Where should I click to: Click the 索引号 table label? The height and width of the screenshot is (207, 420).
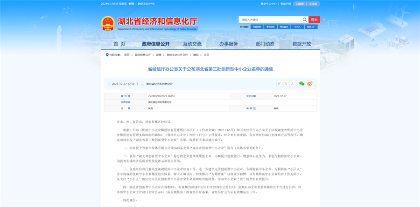point(126,96)
